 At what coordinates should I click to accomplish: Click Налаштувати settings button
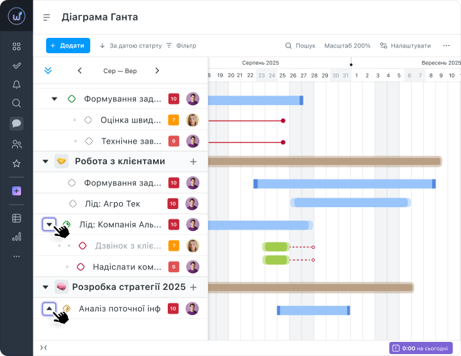tap(405, 46)
